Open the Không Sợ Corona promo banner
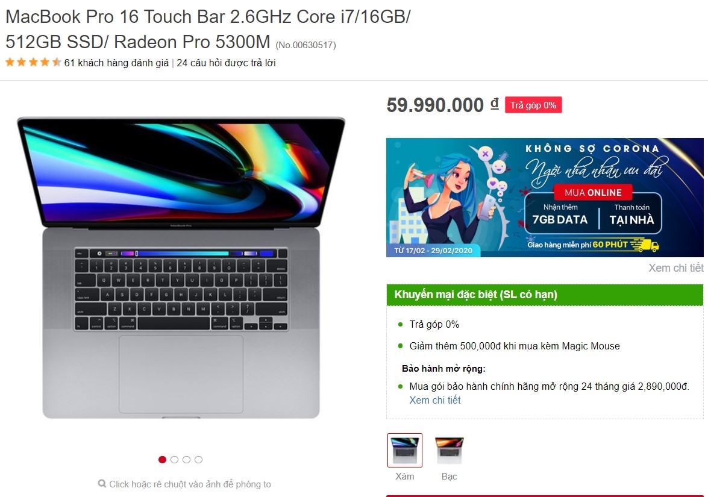 545,197
